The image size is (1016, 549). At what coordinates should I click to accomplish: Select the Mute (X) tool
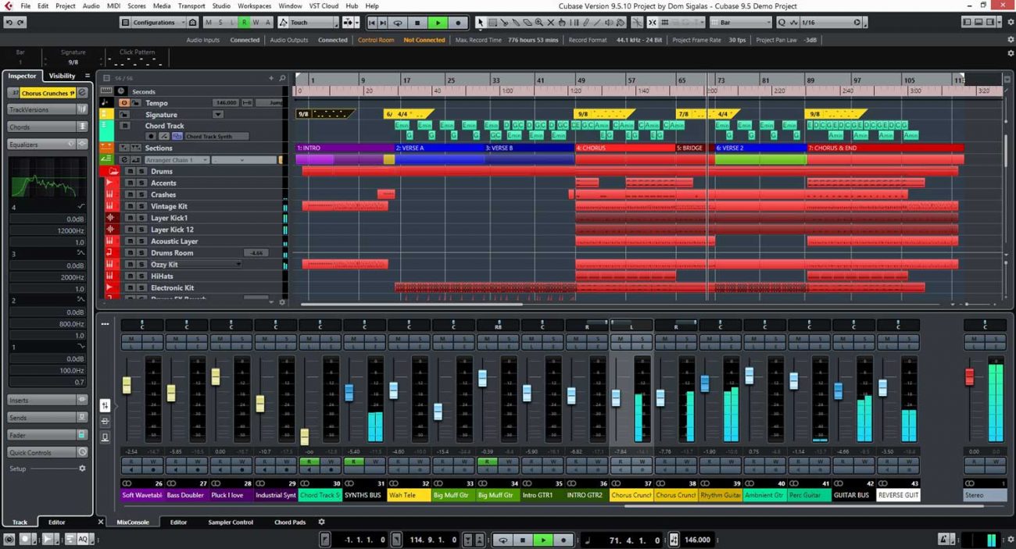pos(551,23)
